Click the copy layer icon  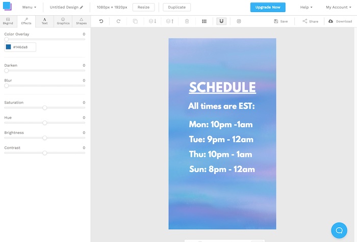click(x=135, y=21)
